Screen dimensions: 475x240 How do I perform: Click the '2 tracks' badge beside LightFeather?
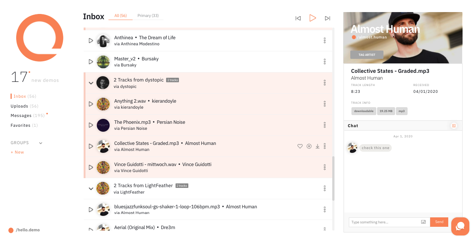click(182, 186)
